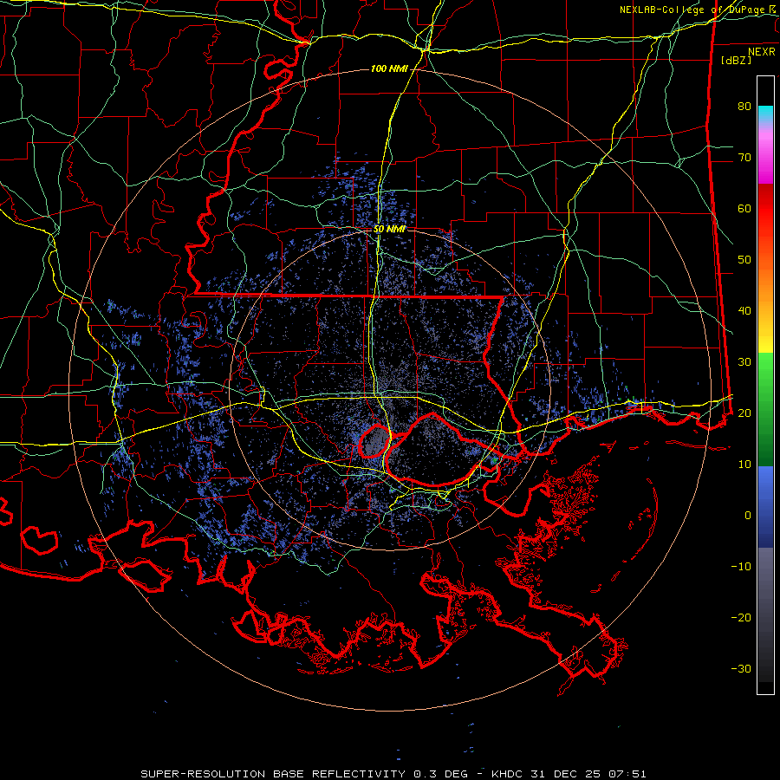The height and width of the screenshot is (780, 780).
Task: Click the 60 dBZ scale value
Action: pos(744,208)
